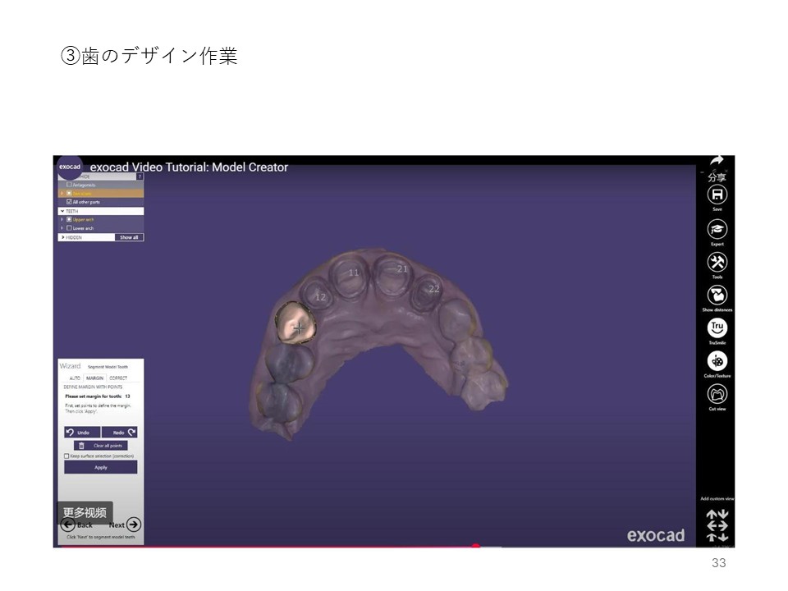Click the Clear all points button
Image resolution: width=788 pixels, height=591 pixels.
click(x=101, y=445)
